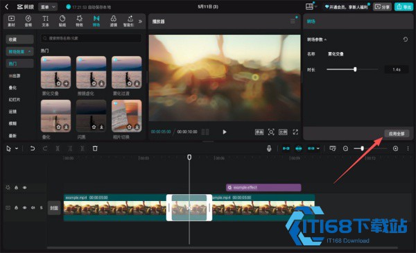Zoom out the timeline
The height and width of the screenshot is (253, 416).
pyautogui.click(x=345, y=148)
